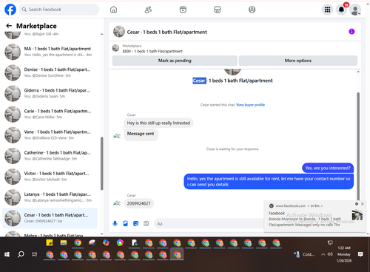The height and width of the screenshot is (272, 370).
Task: Click the Search Facebook field
Action: [x=59, y=10]
